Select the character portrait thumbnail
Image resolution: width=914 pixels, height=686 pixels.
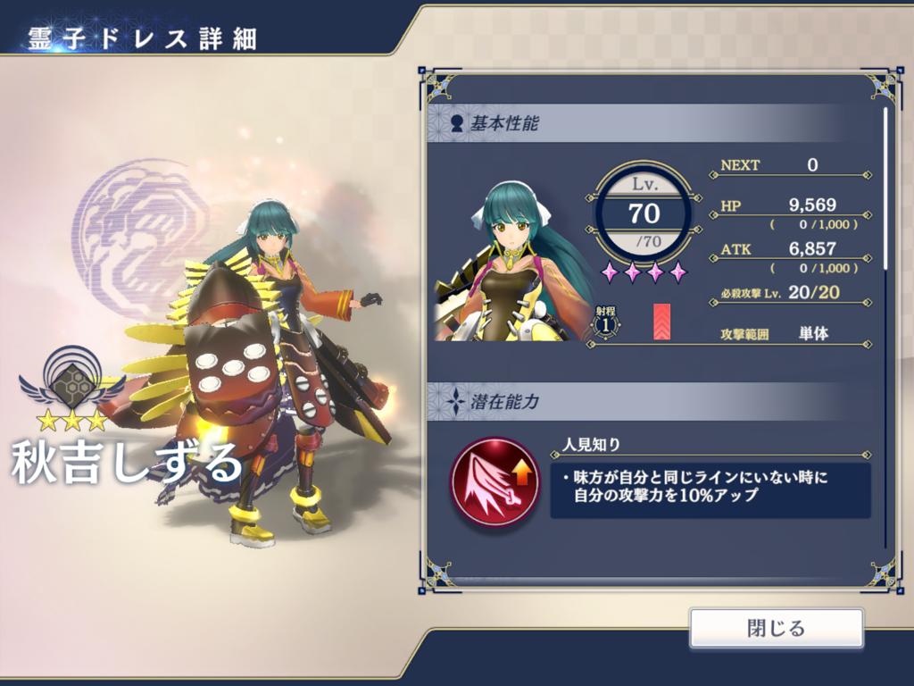pos(513,261)
